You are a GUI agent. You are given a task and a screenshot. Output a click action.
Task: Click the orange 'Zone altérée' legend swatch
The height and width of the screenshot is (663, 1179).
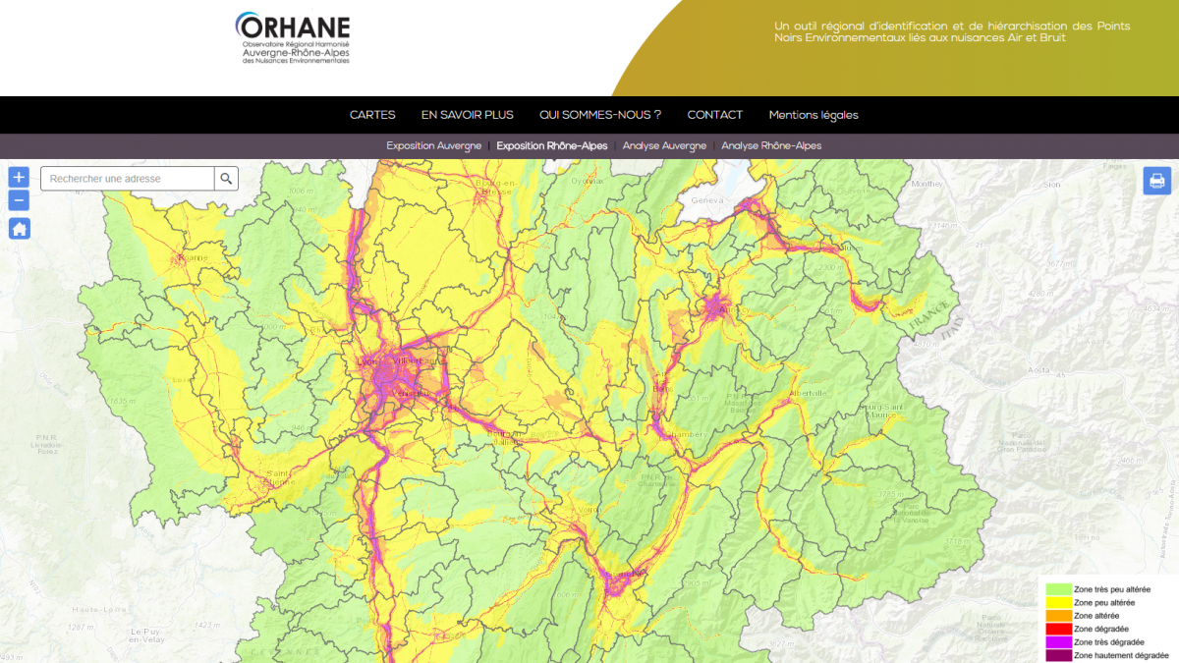coord(1058,616)
